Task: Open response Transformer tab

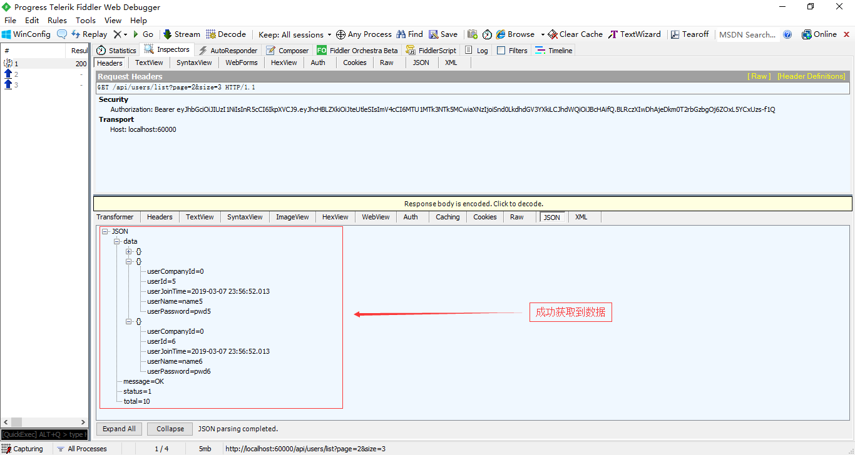Action: pos(115,217)
